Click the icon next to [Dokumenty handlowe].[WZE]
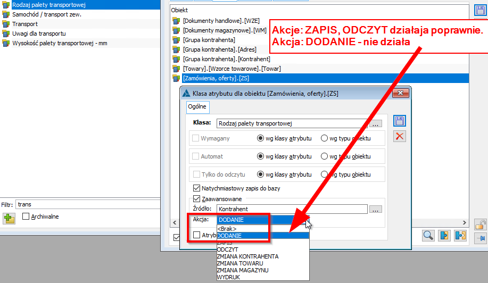This screenshot has height=283, width=488. (177, 21)
